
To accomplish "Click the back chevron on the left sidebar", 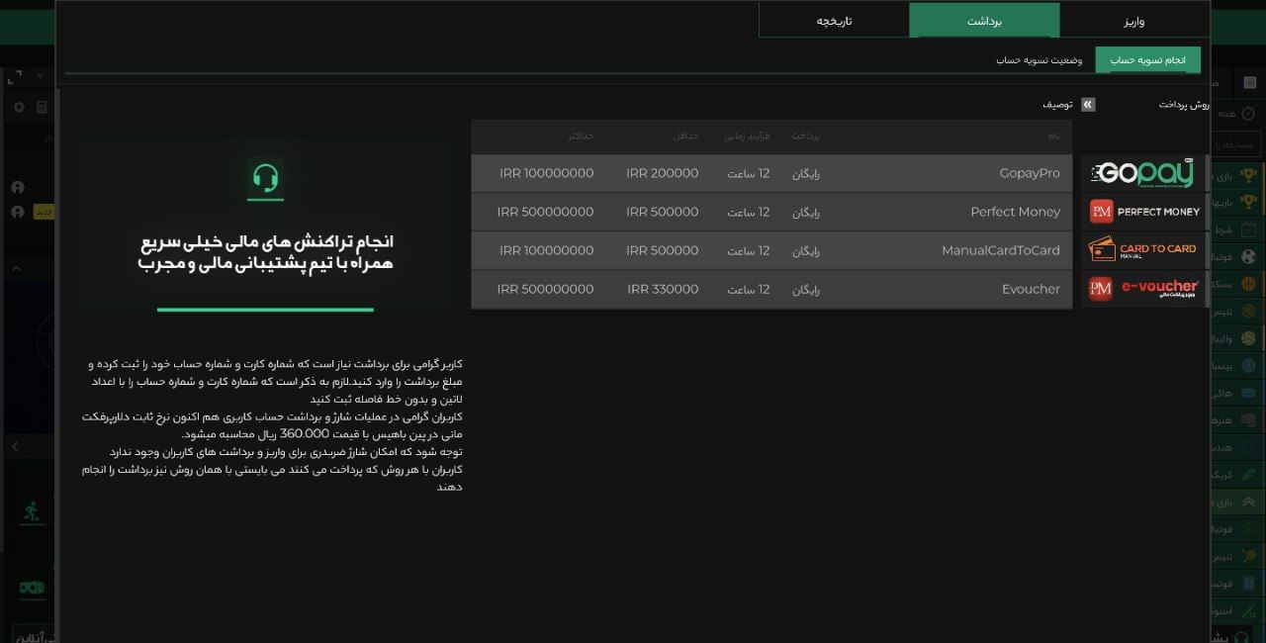I will 15,446.
